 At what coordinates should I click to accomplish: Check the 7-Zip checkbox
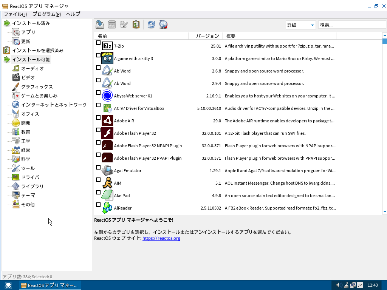tap(98, 43)
